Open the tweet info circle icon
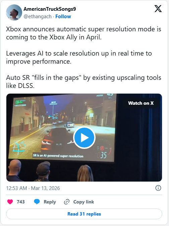Screen dimensions: 169x226 [158, 188]
